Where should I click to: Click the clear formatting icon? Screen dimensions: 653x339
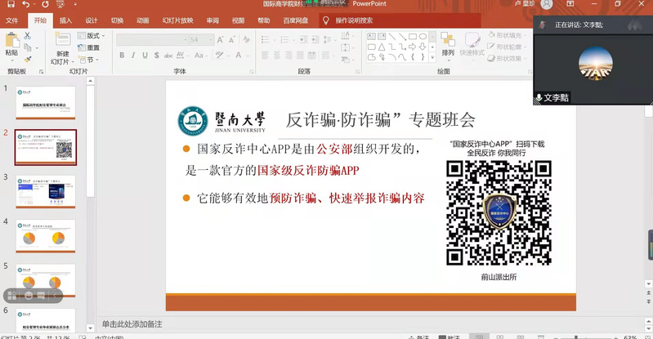247,39
